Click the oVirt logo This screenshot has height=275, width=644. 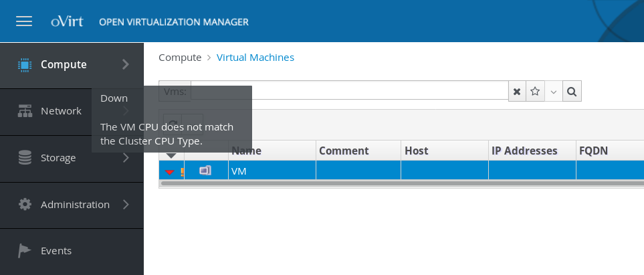tap(66, 21)
